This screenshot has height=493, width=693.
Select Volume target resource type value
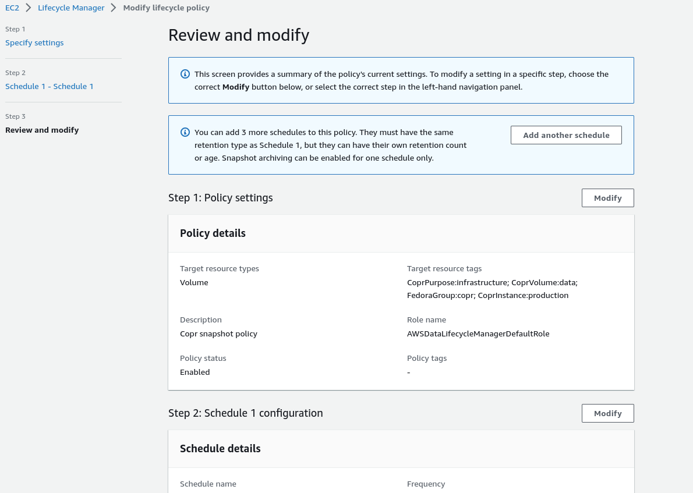coord(194,282)
